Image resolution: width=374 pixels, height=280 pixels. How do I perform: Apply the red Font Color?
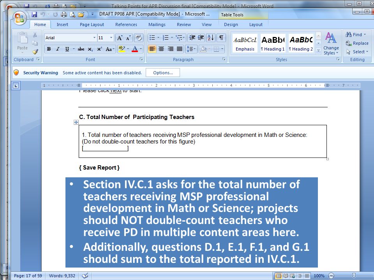coord(135,49)
